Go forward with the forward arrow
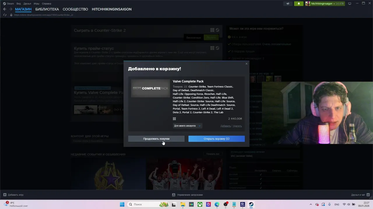Viewport: 373px width, 209px height. (11, 9)
